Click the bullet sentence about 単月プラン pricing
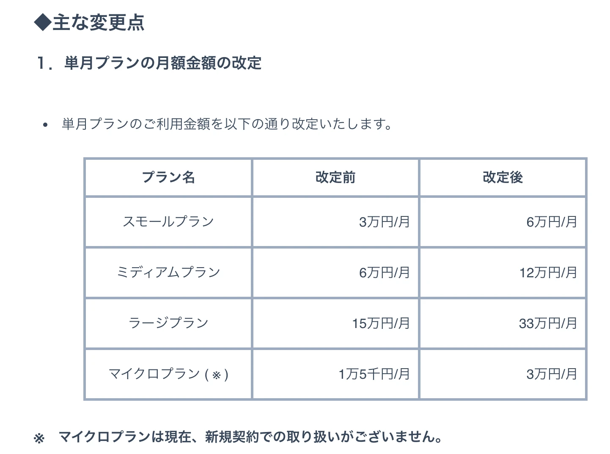 227,124
